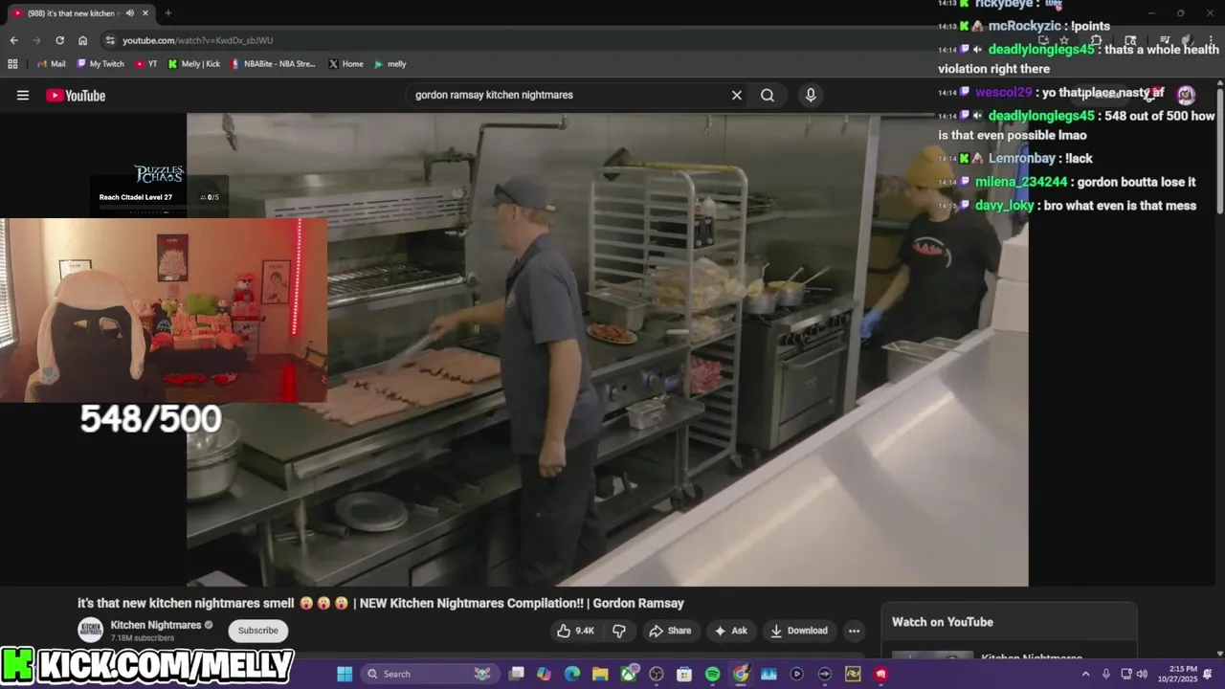Image resolution: width=1225 pixels, height=689 pixels.
Task: Open the melly bookmark
Action: (x=390, y=64)
